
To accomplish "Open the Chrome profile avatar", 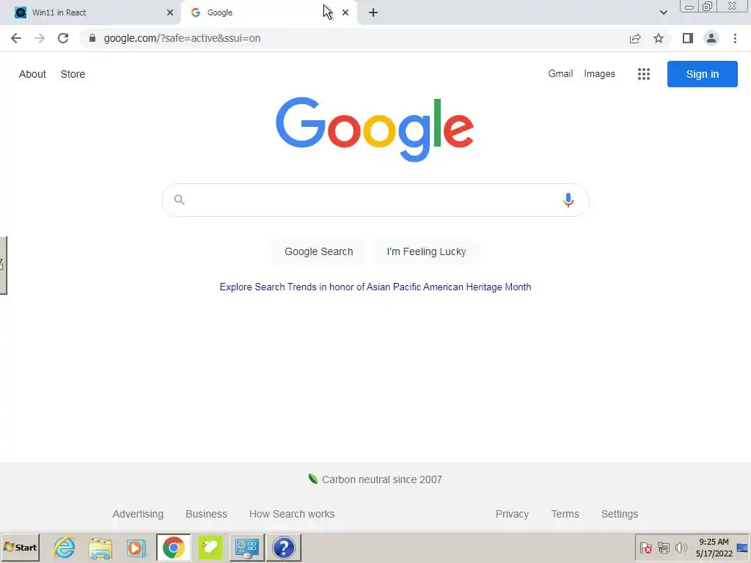I will (x=711, y=38).
